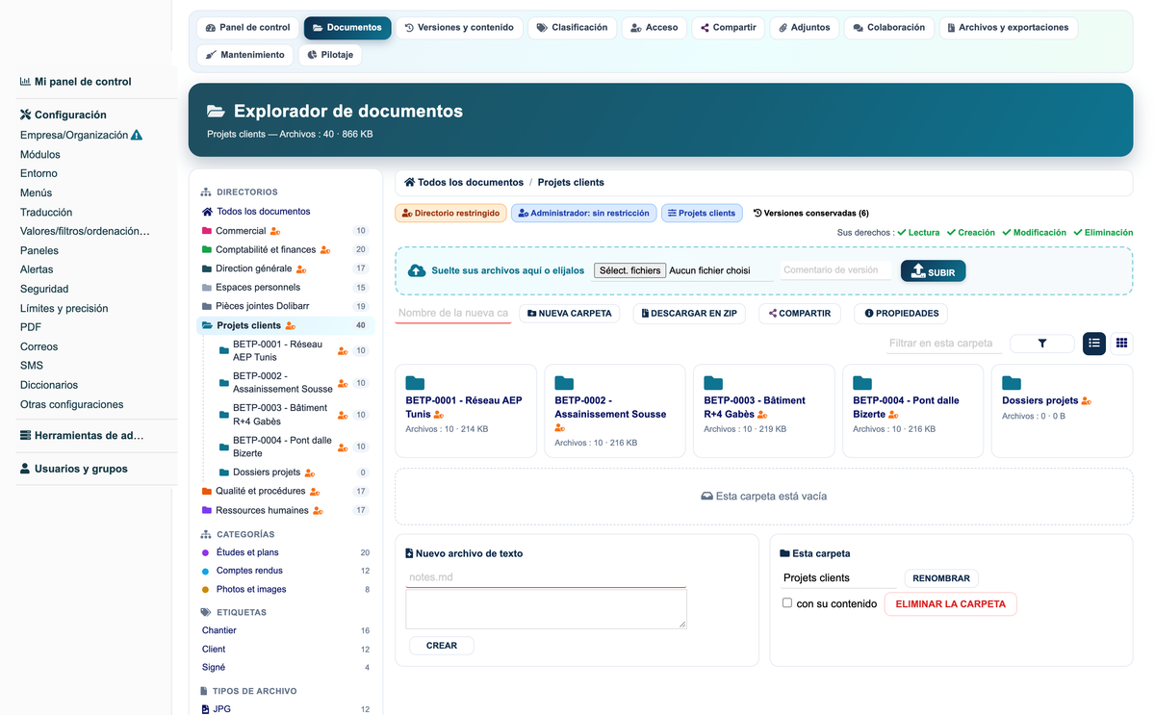
Task: Click RENOMBRAR button
Action: tap(941, 578)
